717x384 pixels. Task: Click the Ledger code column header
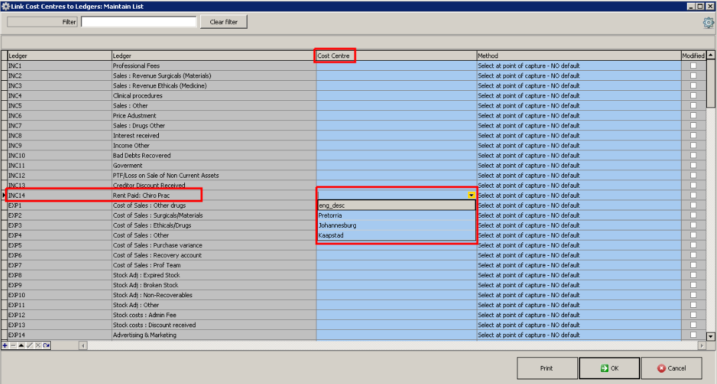[x=59, y=56]
